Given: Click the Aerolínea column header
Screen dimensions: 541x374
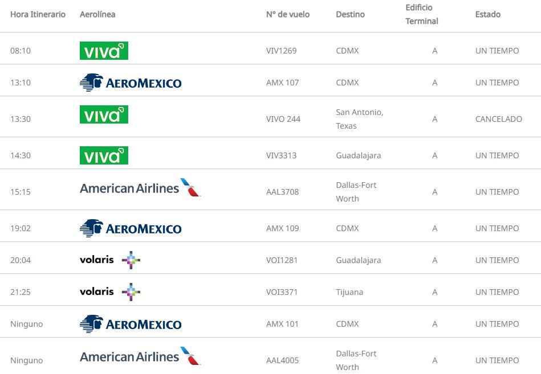Looking at the screenshot, I should pos(97,14).
